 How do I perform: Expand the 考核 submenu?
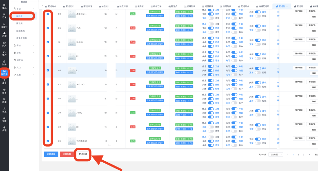tap(24, 45)
